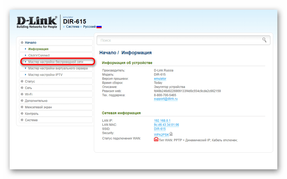Click the 8-800-700-5465 support phone
This screenshot has width=287, height=179.
tap(165, 95)
